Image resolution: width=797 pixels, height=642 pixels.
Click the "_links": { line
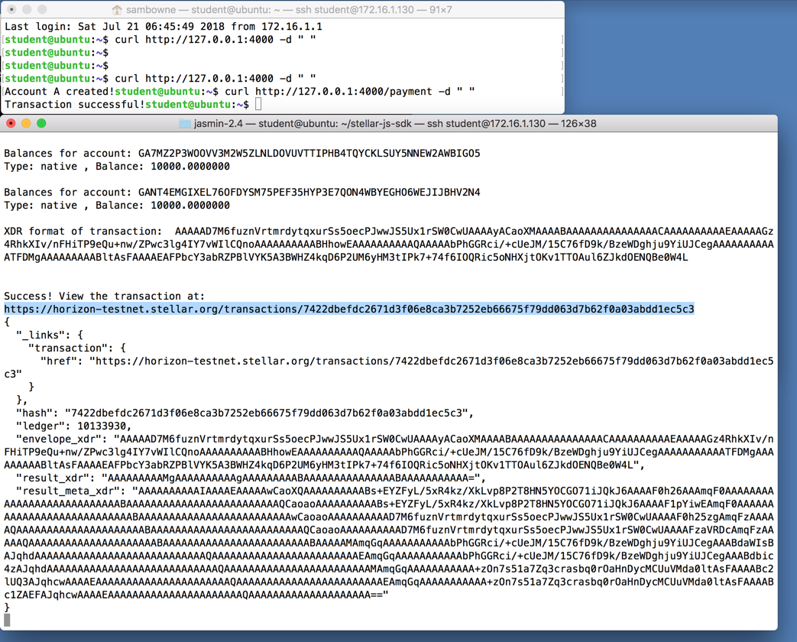click(x=50, y=335)
